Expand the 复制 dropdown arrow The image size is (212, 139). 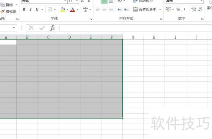[x=16, y=5]
